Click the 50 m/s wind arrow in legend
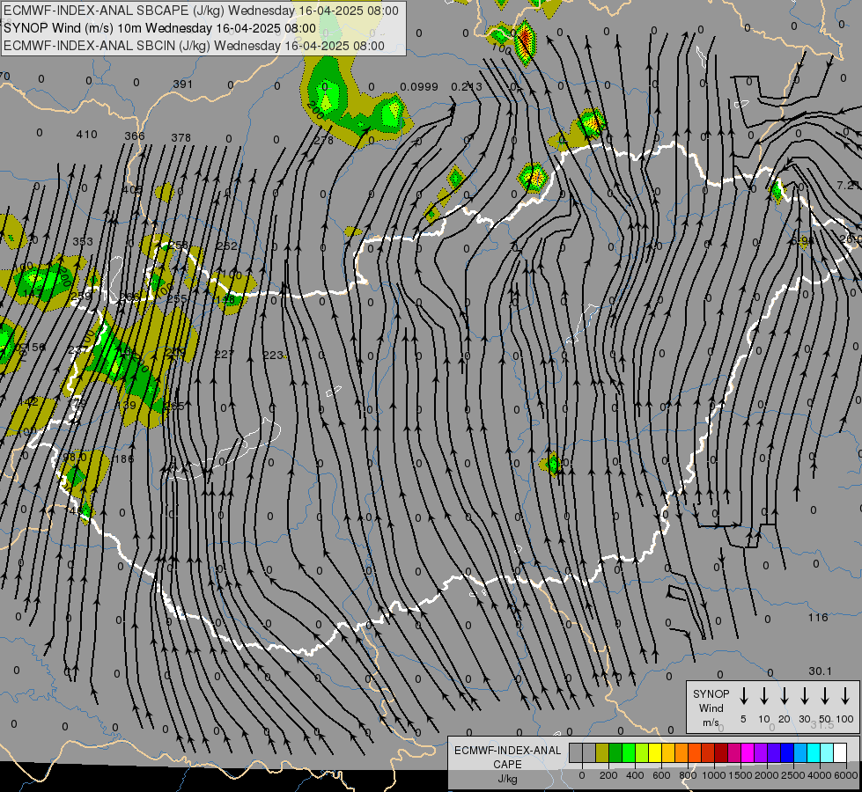The width and height of the screenshot is (862, 792). click(825, 696)
